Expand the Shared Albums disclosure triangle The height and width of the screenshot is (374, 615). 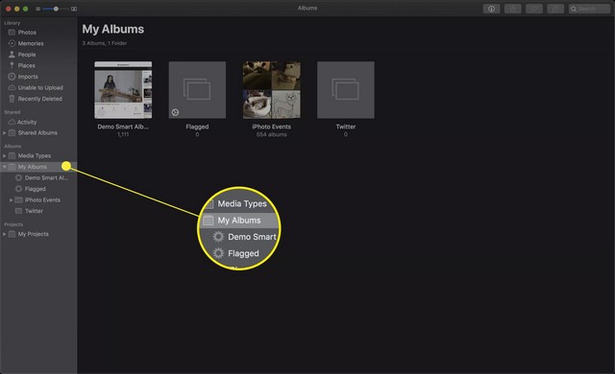[4, 133]
